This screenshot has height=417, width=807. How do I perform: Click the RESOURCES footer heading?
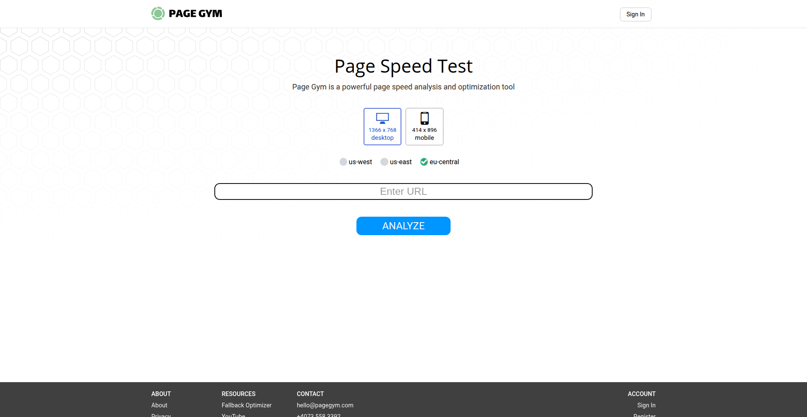pos(239,394)
